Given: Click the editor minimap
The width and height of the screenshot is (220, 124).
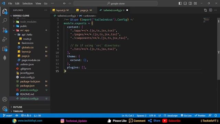Looking at the screenshot, I should point(207,20).
